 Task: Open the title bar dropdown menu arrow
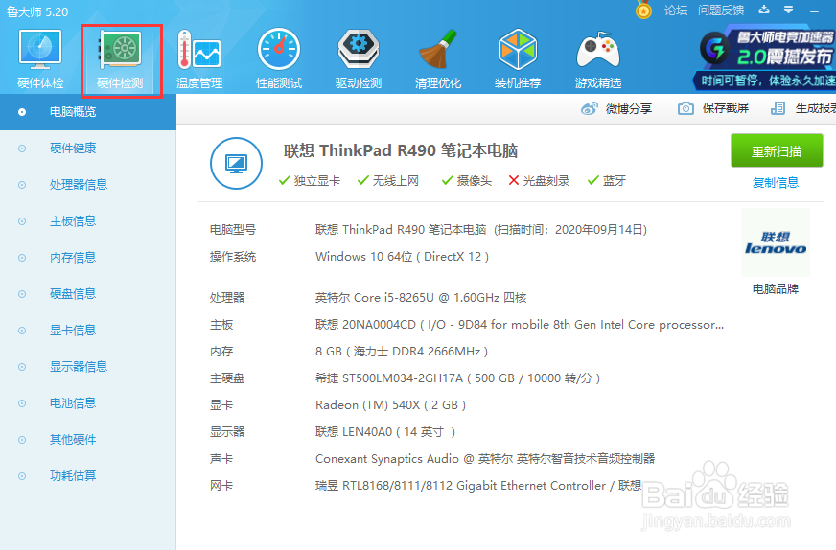tap(789, 10)
